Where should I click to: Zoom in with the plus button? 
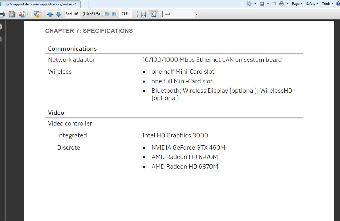coord(114,14)
